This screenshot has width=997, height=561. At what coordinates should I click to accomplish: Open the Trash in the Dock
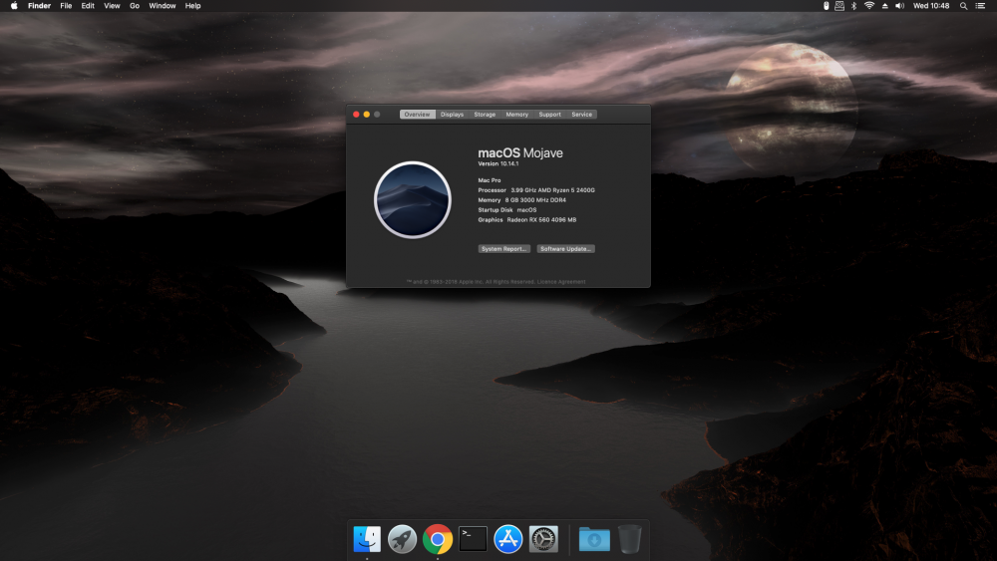click(629, 539)
